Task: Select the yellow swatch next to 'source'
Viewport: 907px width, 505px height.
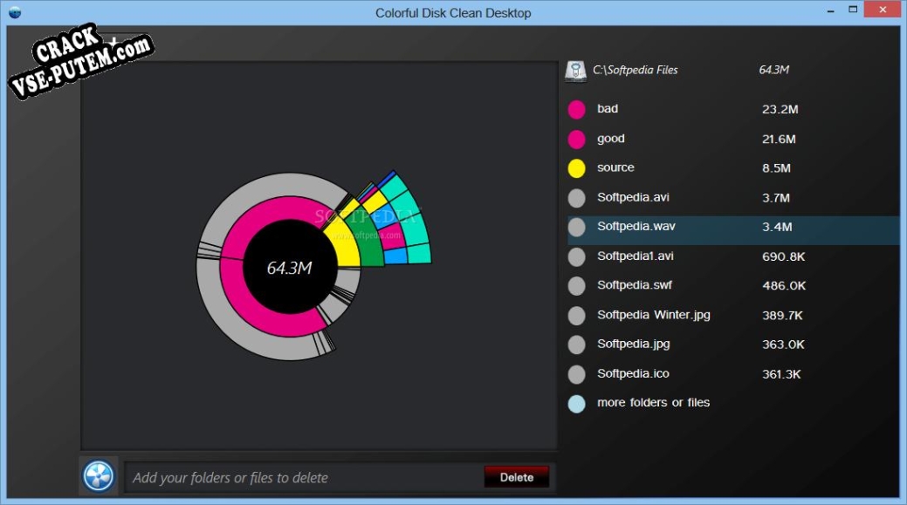Action: pyautogui.click(x=577, y=168)
